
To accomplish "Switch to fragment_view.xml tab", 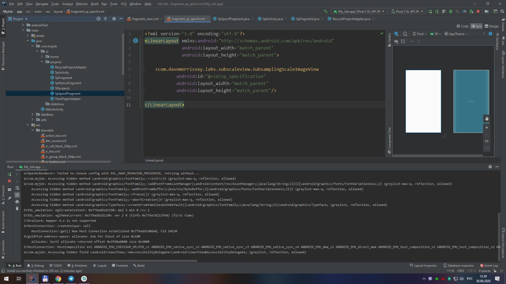I will [143, 19].
